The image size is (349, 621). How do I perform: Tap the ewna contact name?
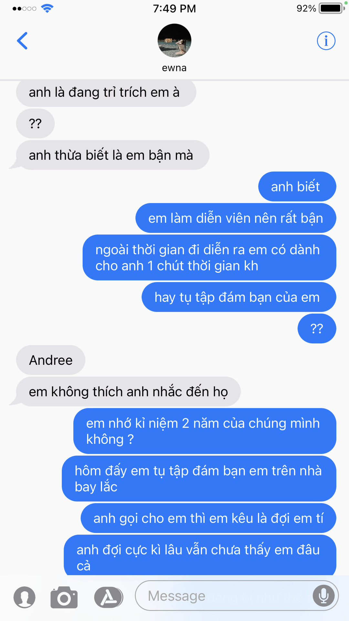174,68
